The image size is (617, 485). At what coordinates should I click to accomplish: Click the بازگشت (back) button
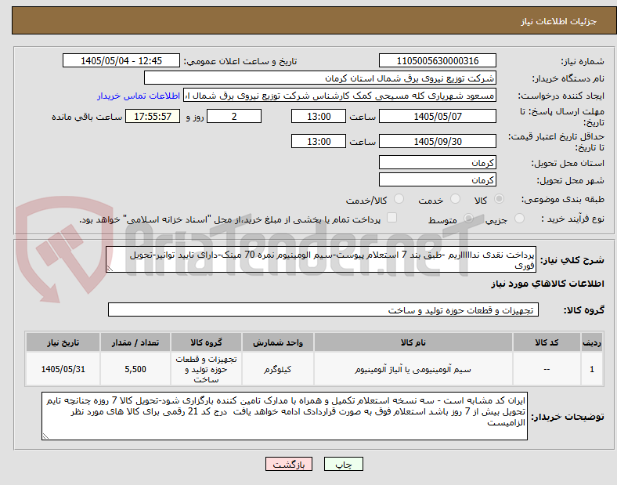pyautogui.click(x=289, y=464)
